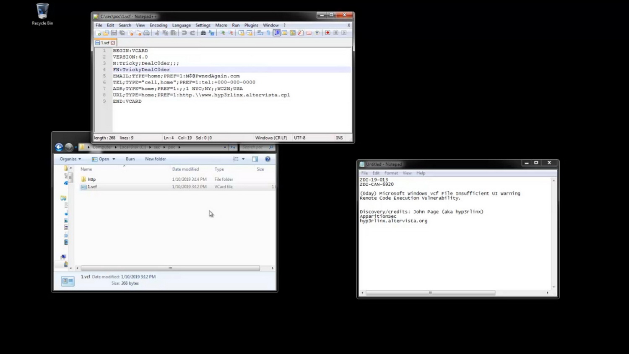
Task: Click the Open button in Explorer toolbar
Action: coord(101,159)
